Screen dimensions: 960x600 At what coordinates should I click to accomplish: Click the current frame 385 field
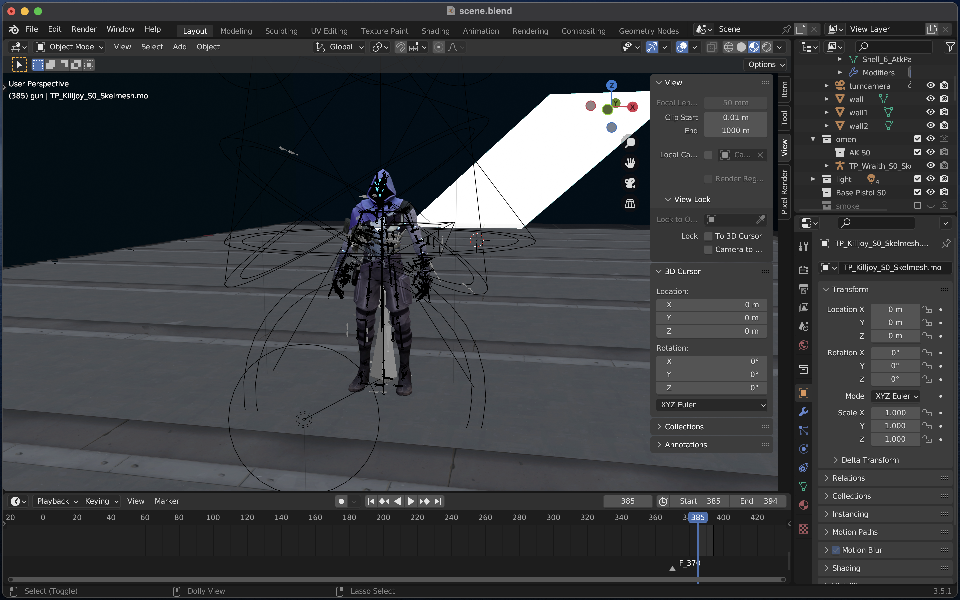click(628, 501)
